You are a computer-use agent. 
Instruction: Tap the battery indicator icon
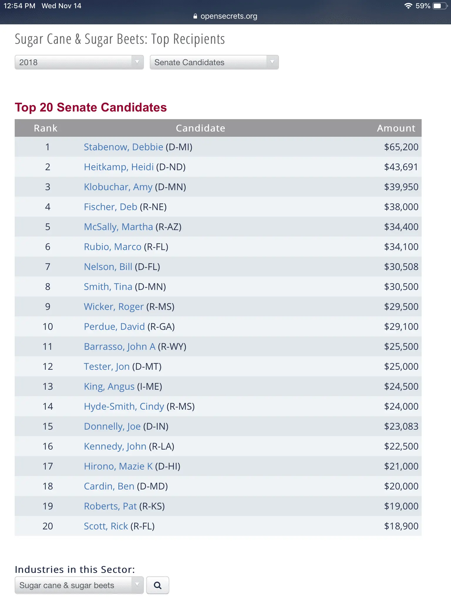439,6
